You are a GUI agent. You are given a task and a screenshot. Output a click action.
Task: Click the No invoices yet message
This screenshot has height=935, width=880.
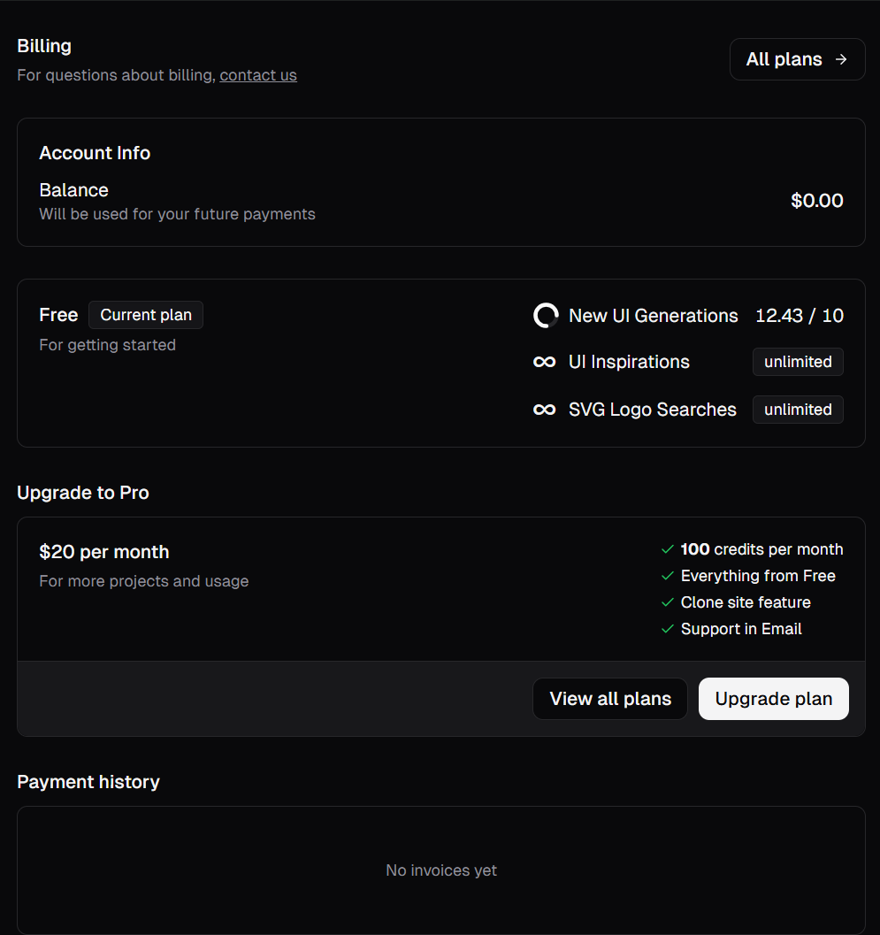pos(441,870)
